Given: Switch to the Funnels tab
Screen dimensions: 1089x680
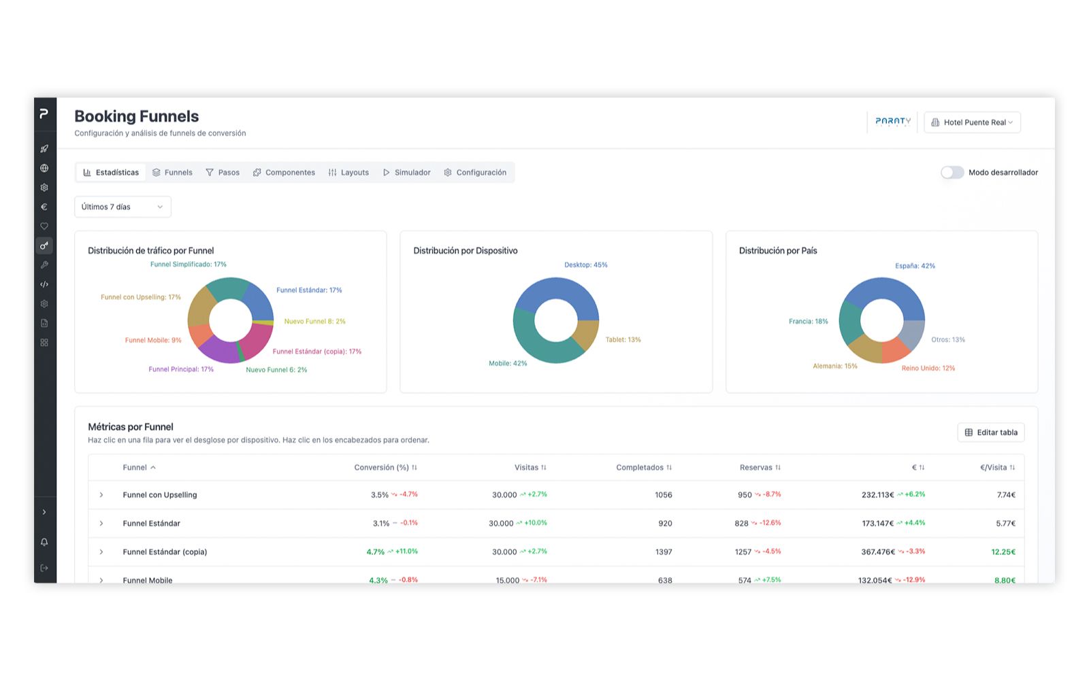Looking at the screenshot, I should 172,173.
